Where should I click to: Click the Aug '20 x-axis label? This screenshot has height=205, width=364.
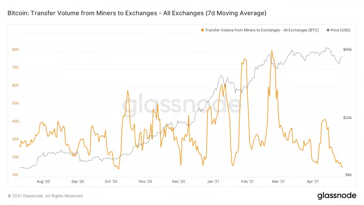pos(43,181)
